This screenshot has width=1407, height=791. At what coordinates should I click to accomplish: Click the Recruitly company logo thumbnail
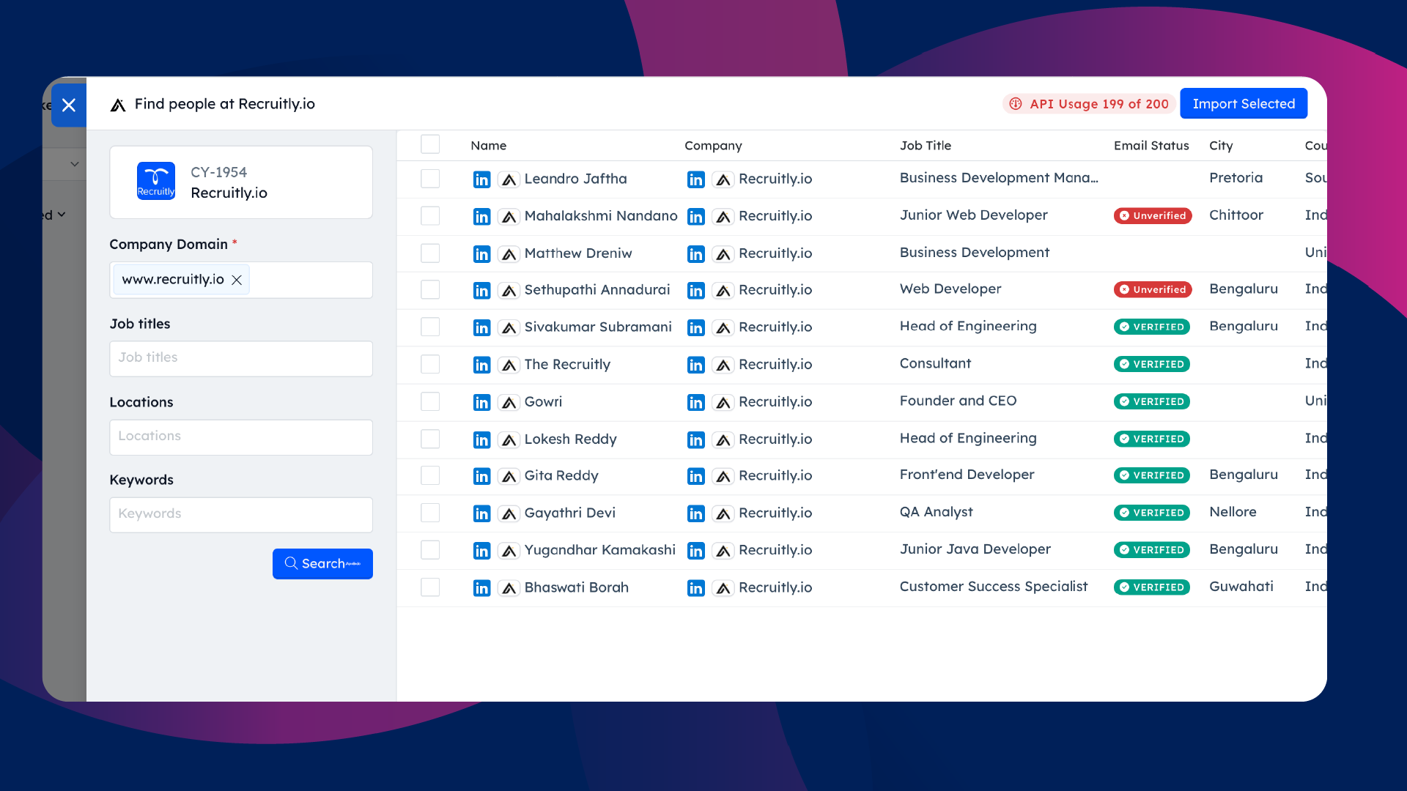(x=156, y=181)
